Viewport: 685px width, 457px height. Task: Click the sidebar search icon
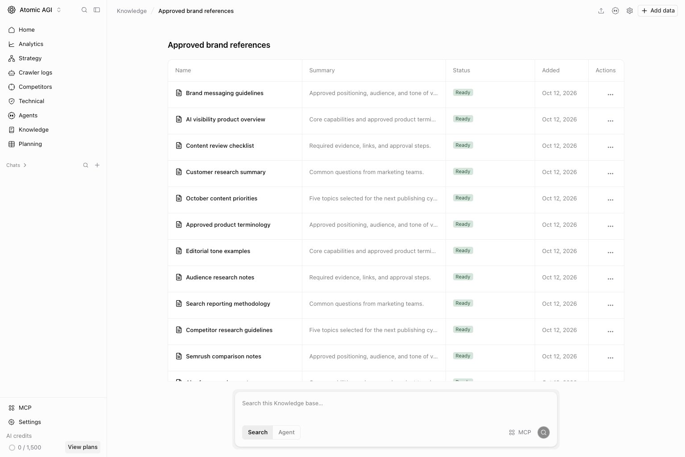click(x=84, y=10)
